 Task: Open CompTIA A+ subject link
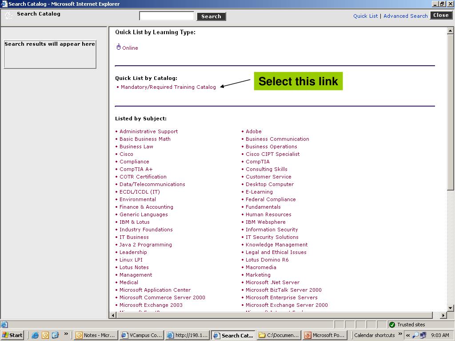point(136,169)
